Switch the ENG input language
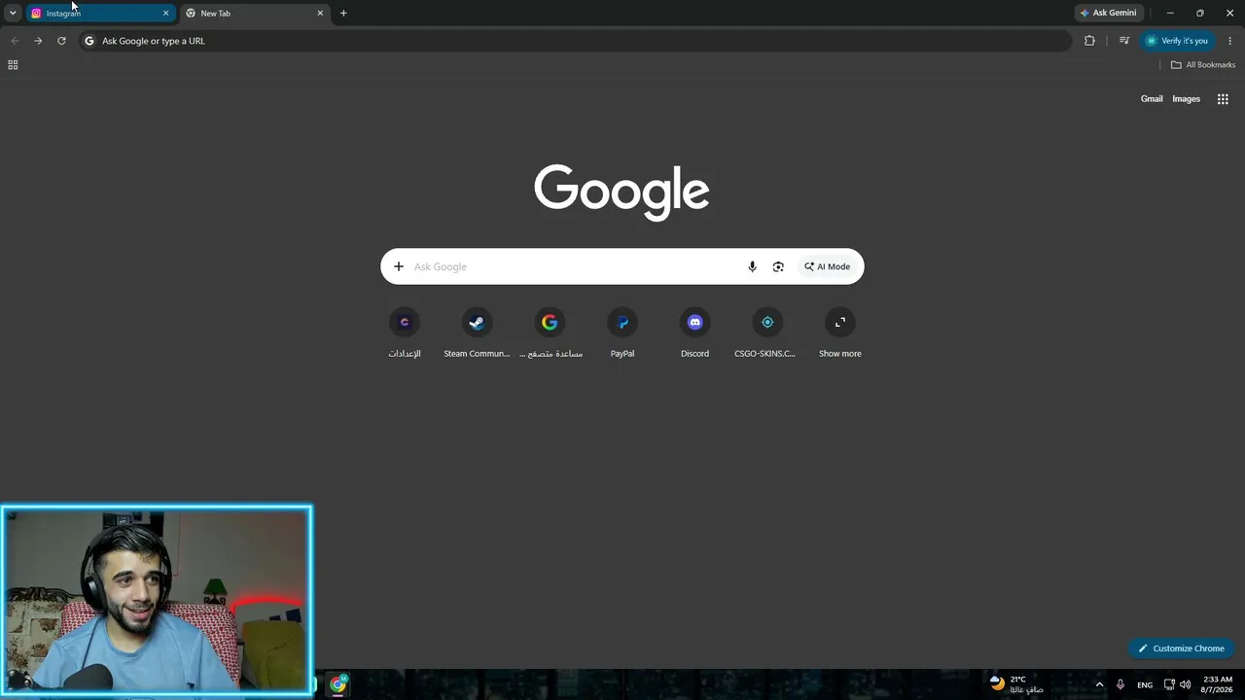The image size is (1245, 700). pyautogui.click(x=1145, y=684)
